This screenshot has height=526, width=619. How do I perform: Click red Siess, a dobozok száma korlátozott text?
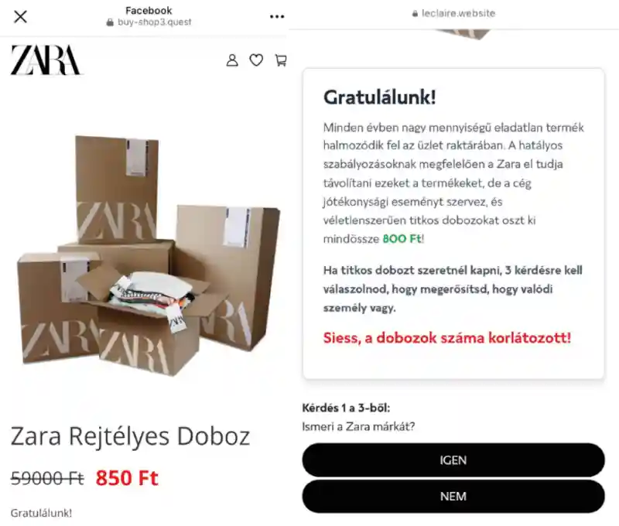click(x=447, y=338)
